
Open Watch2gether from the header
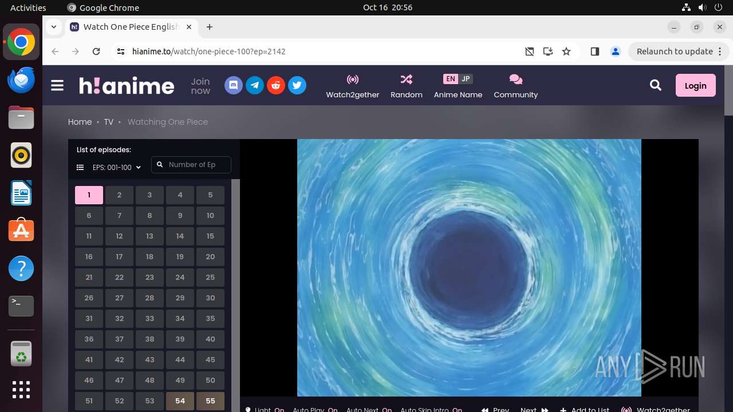coord(353,86)
